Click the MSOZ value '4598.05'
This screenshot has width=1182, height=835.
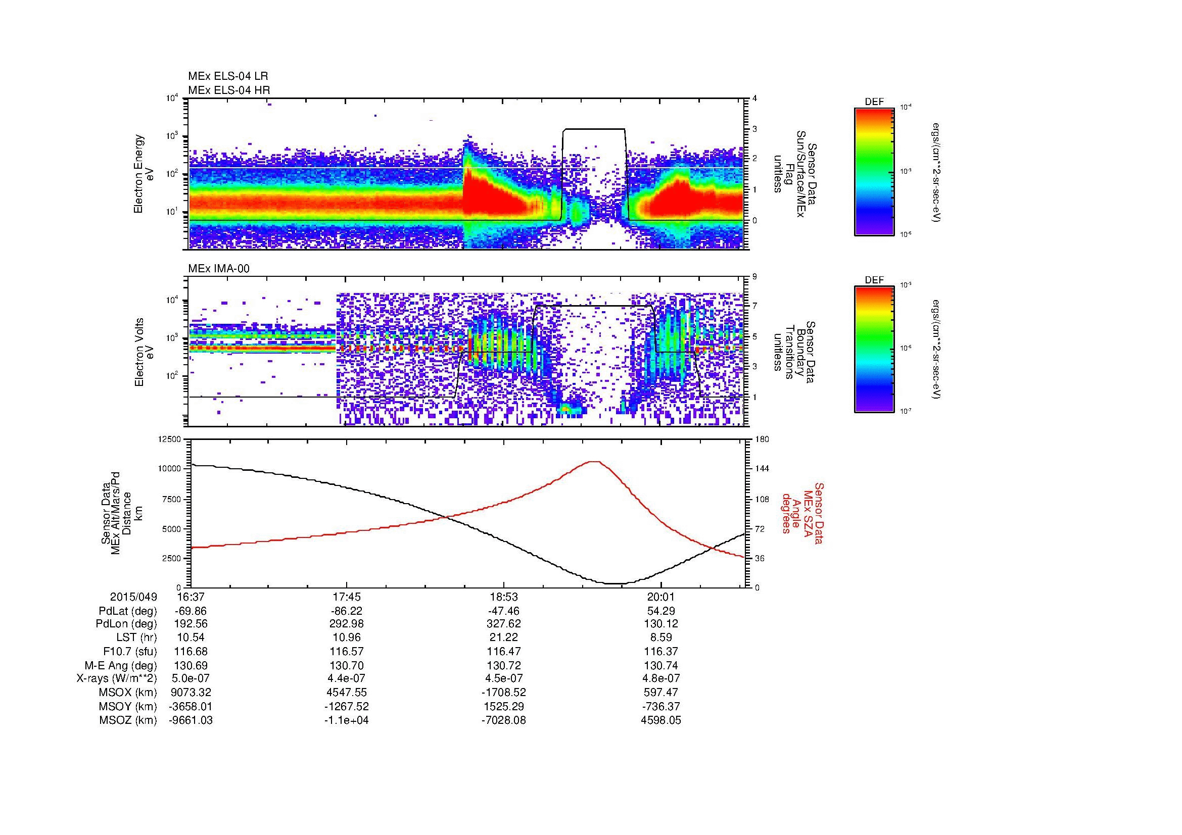click(661, 720)
